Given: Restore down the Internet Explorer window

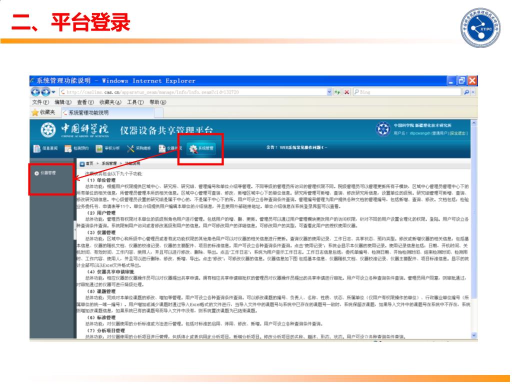Looking at the screenshot, I should 461,80.
